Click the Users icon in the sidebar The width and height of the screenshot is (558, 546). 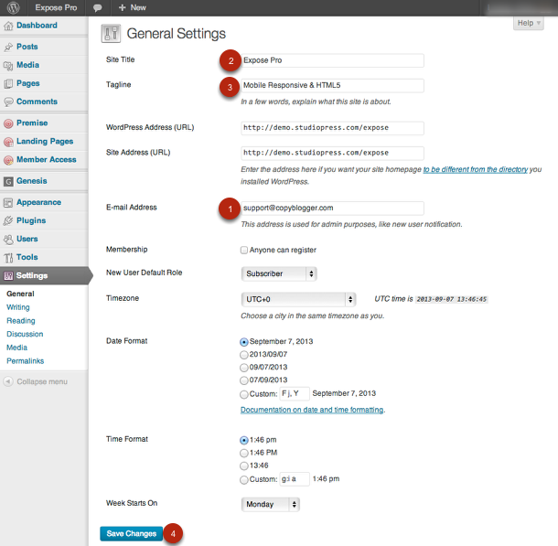click(8, 240)
